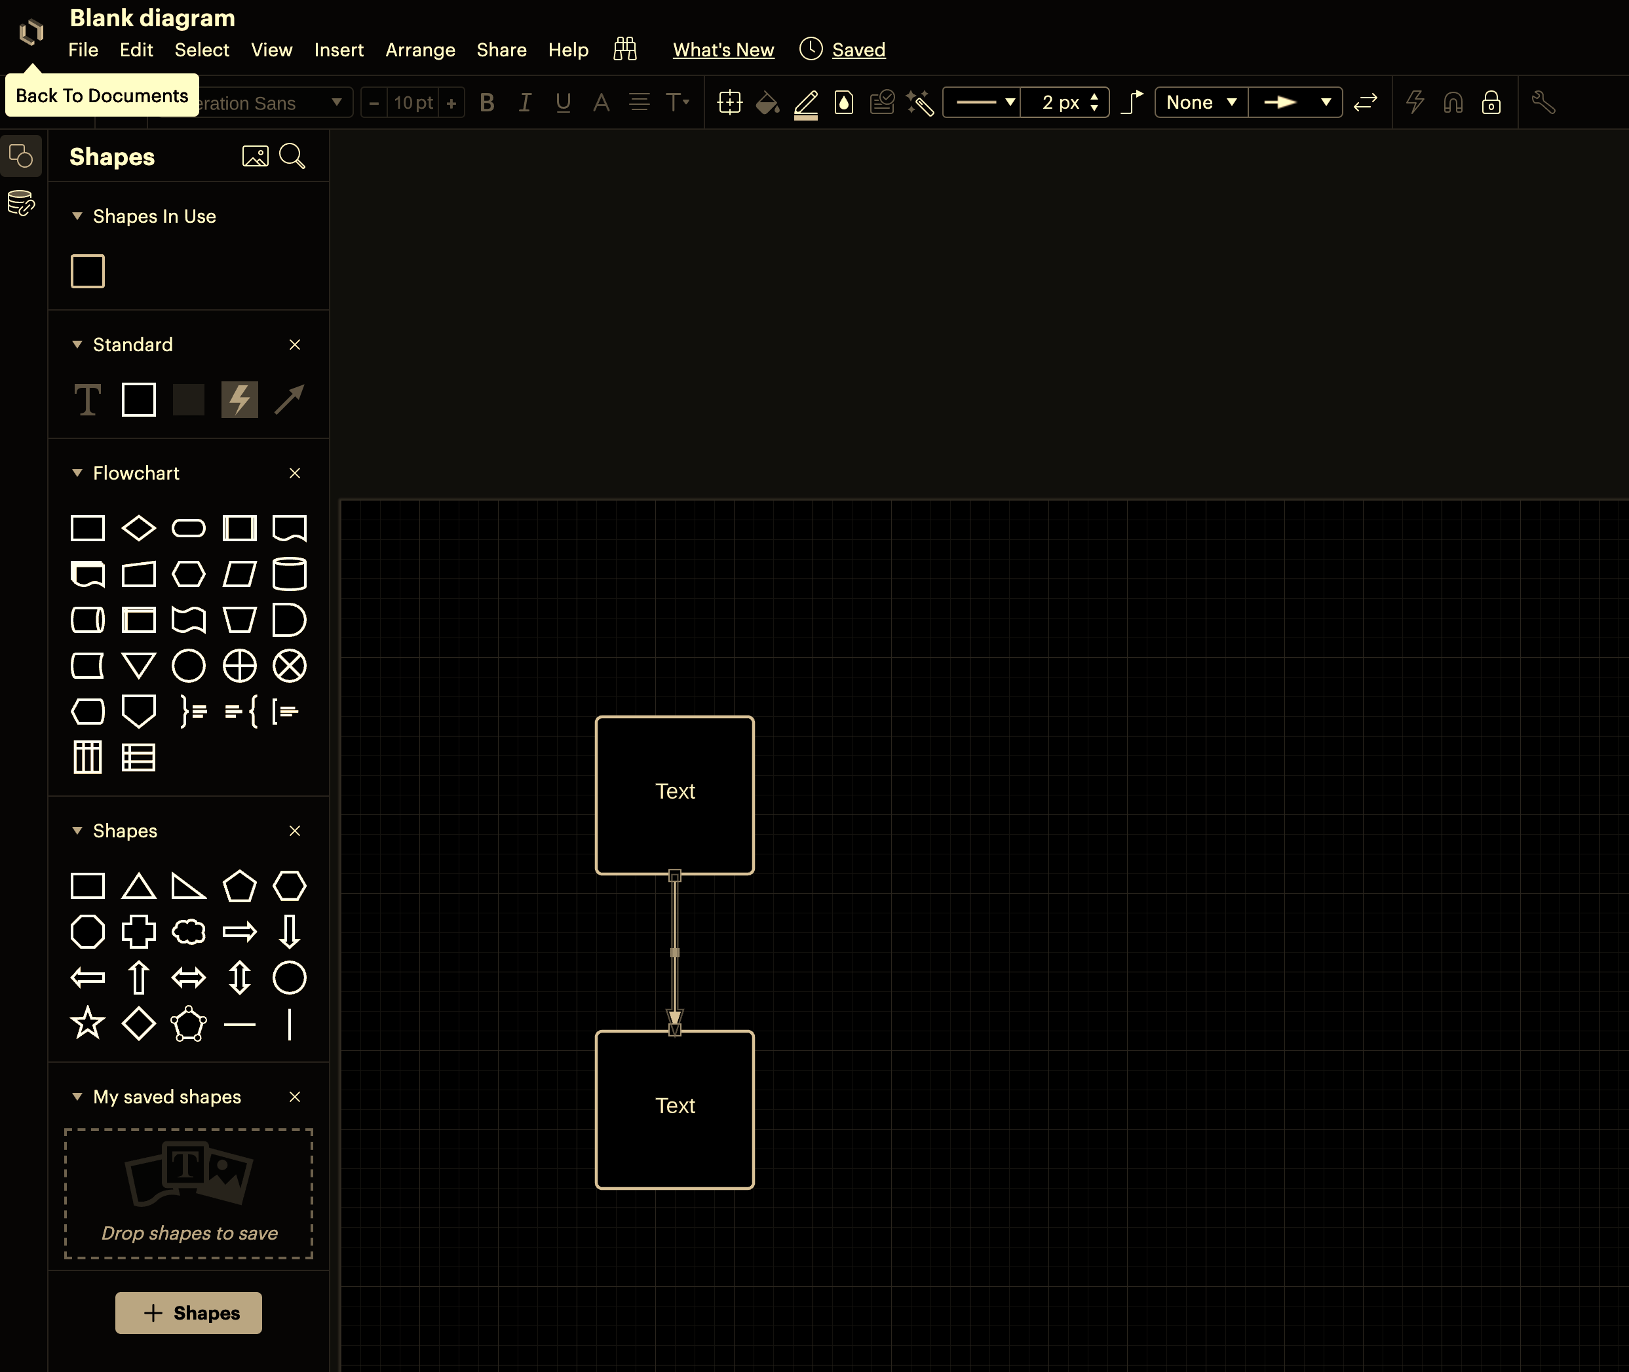
Task: Open the arrow endpoint style dropdown
Action: coord(1295,102)
